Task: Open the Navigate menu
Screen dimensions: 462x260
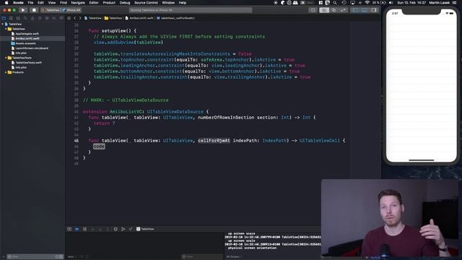Action: coord(78,3)
